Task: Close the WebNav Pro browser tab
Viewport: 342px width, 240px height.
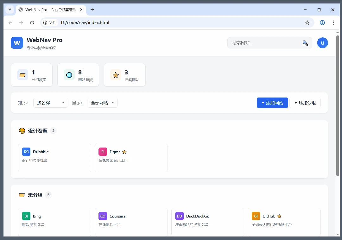Action: (x=81, y=9)
